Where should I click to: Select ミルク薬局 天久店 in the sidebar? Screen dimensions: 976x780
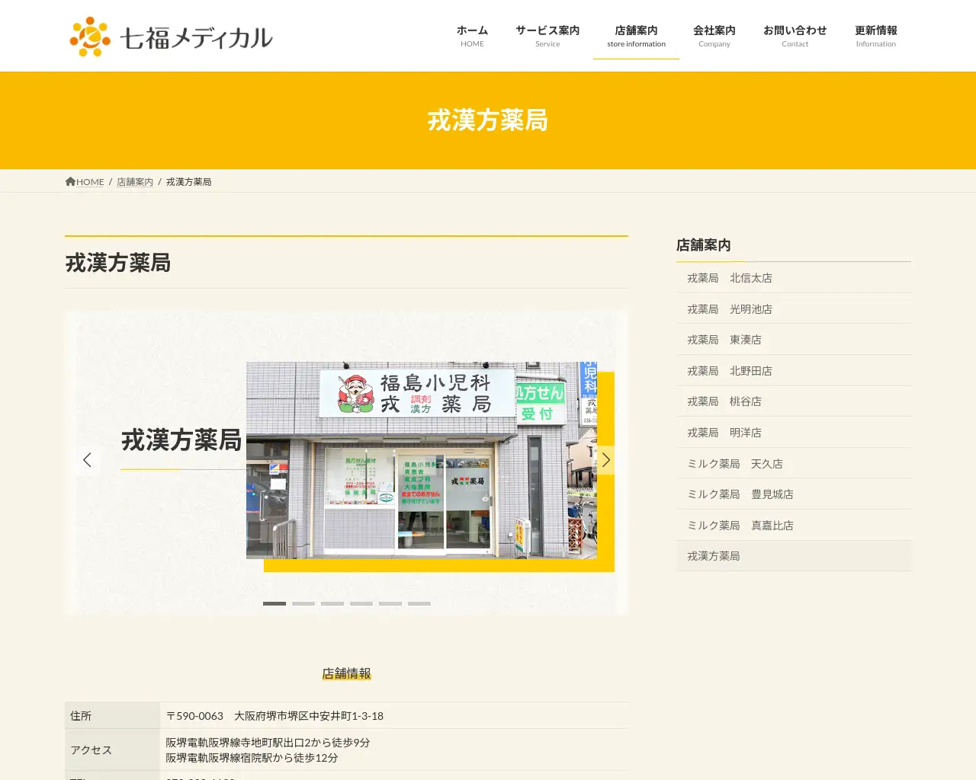click(x=793, y=463)
